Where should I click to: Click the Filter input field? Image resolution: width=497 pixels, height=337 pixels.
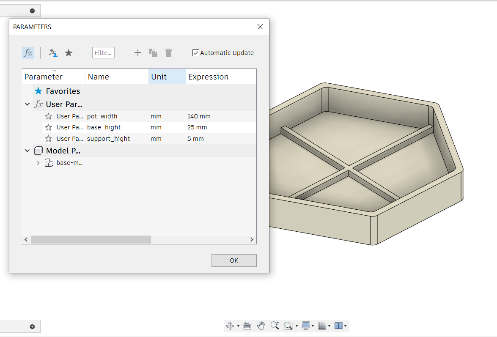pyautogui.click(x=103, y=52)
